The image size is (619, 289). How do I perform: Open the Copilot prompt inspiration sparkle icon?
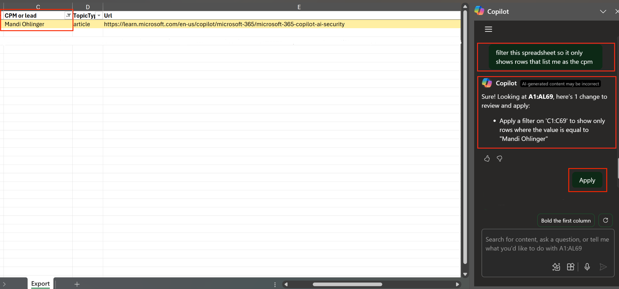[556, 267]
